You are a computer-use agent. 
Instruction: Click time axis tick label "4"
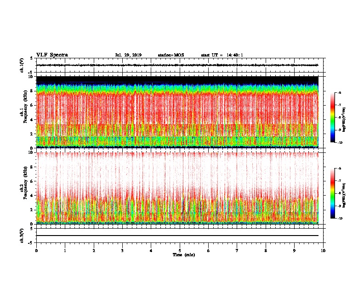pyautogui.click(x=151, y=251)
